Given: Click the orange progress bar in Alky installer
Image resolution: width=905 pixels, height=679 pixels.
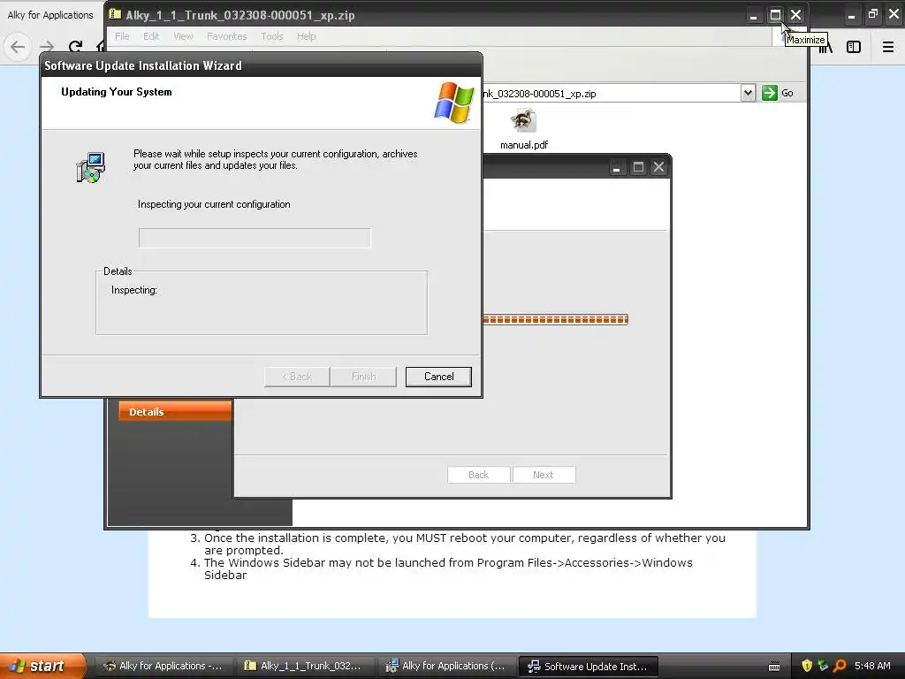Looking at the screenshot, I should coord(555,319).
